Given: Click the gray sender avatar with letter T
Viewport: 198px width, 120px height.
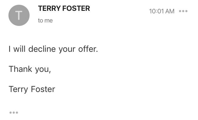Looking at the screenshot, I should (x=19, y=15).
